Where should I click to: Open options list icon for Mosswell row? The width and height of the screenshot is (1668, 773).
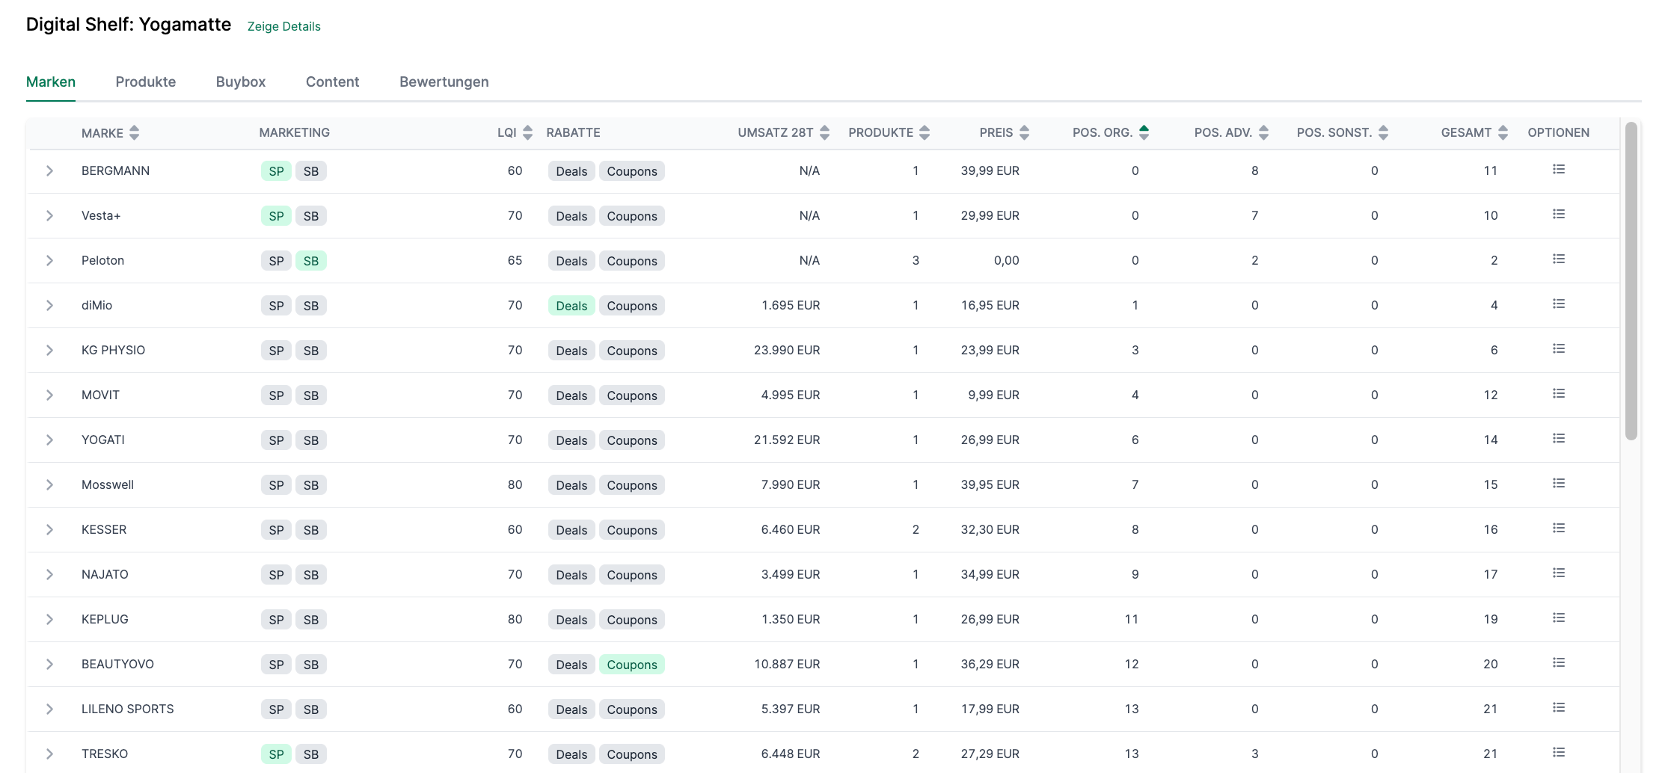pyautogui.click(x=1559, y=484)
